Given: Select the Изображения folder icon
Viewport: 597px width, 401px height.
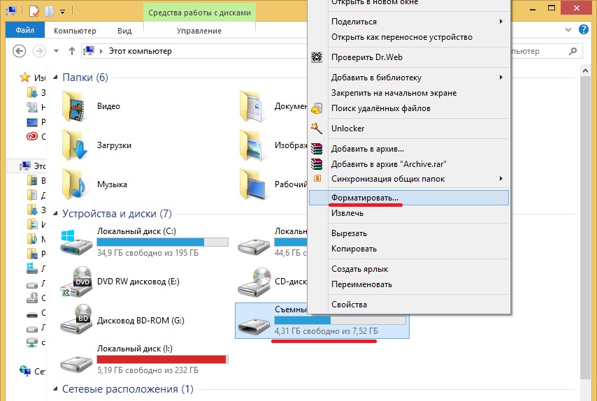Looking at the screenshot, I should pos(252,145).
